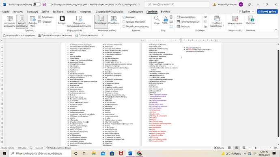
Task: Select Vertical page movement (Κατακόρυφη)
Action: (x=101, y=21)
